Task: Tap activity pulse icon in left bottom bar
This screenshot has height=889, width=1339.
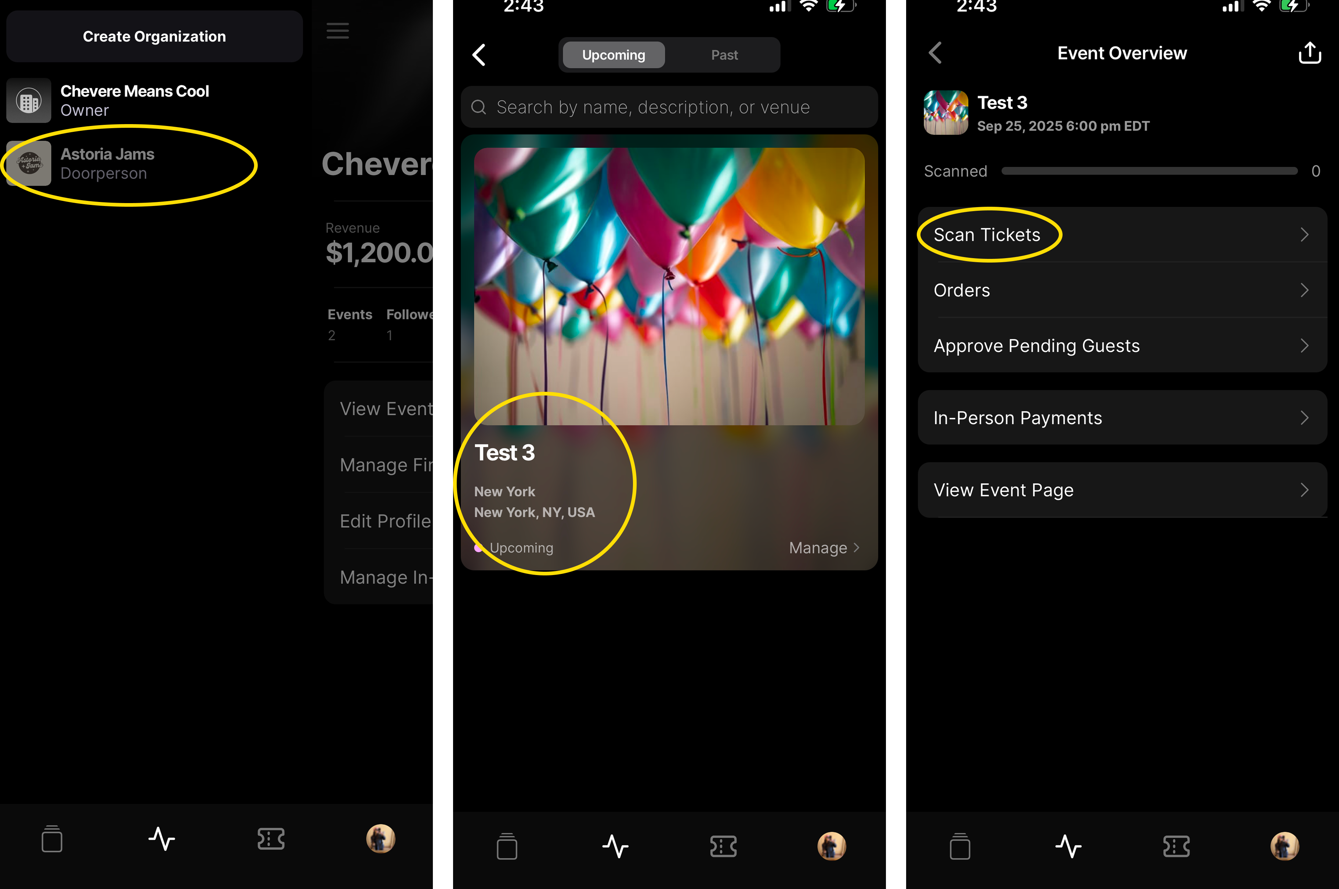Action: pyautogui.click(x=162, y=839)
